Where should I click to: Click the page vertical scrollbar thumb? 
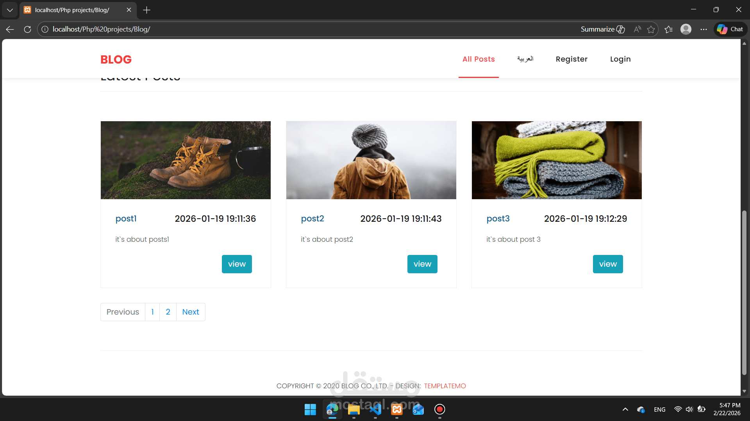pyautogui.click(x=744, y=292)
